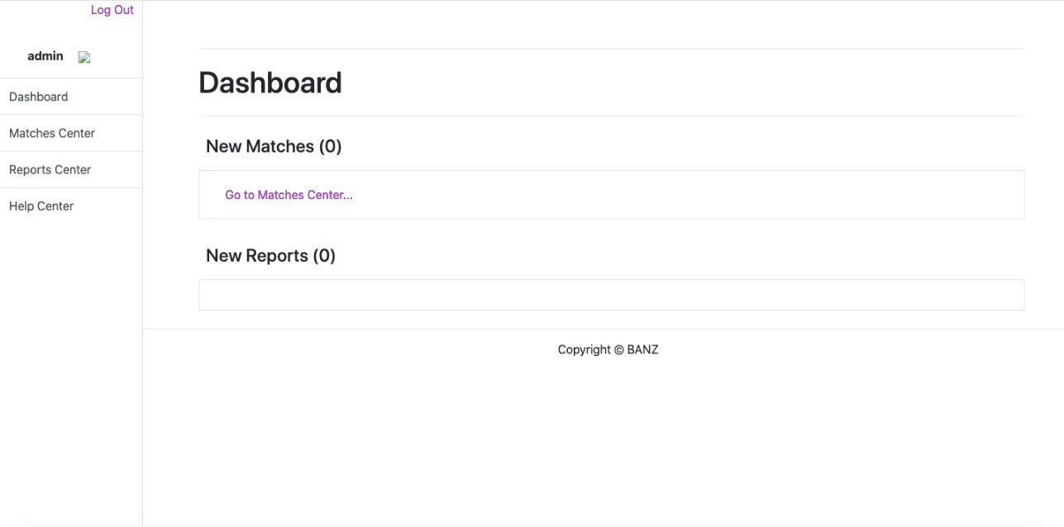Click inside the empty New Reports panel
This screenshot has width=1064, height=527.
pyautogui.click(x=611, y=295)
